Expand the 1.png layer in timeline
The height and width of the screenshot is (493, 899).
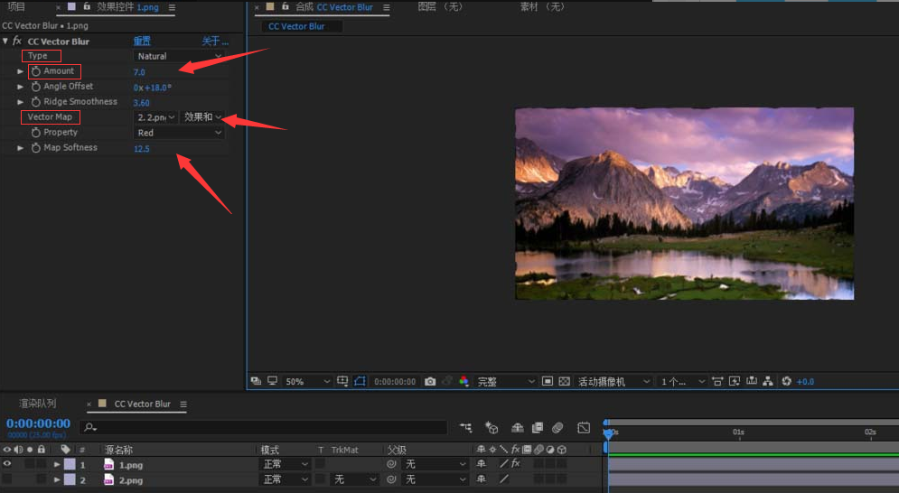pos(57,464)
